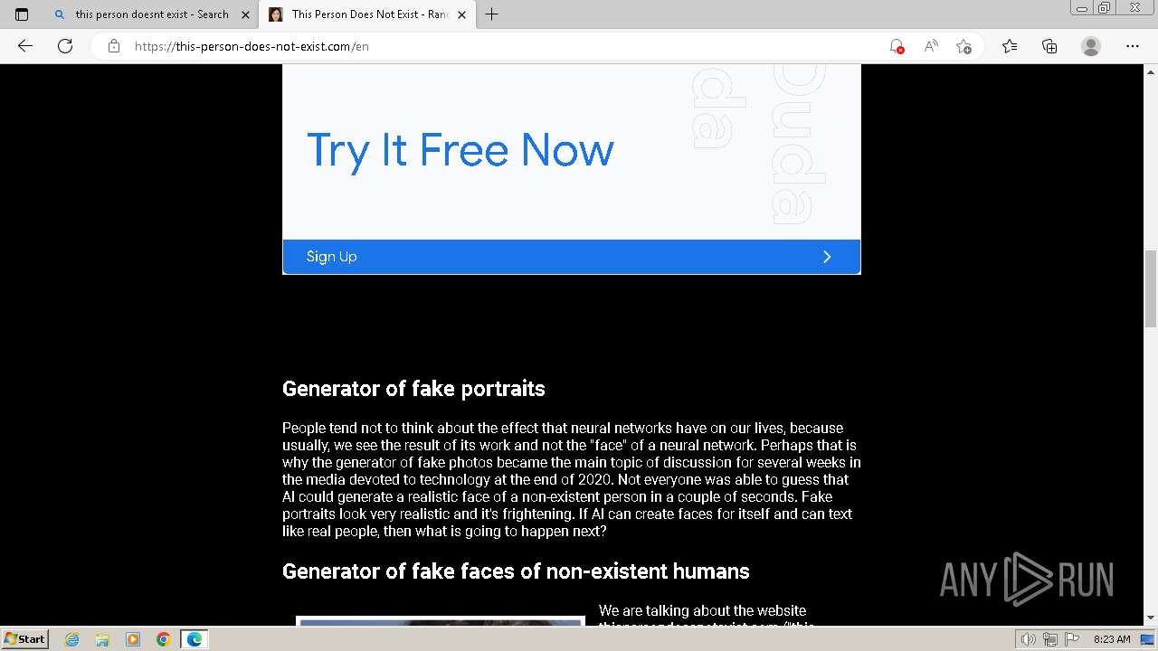The image size is (1158, 651).
Task: Click the show desktop button
Action: (1149, 639)
